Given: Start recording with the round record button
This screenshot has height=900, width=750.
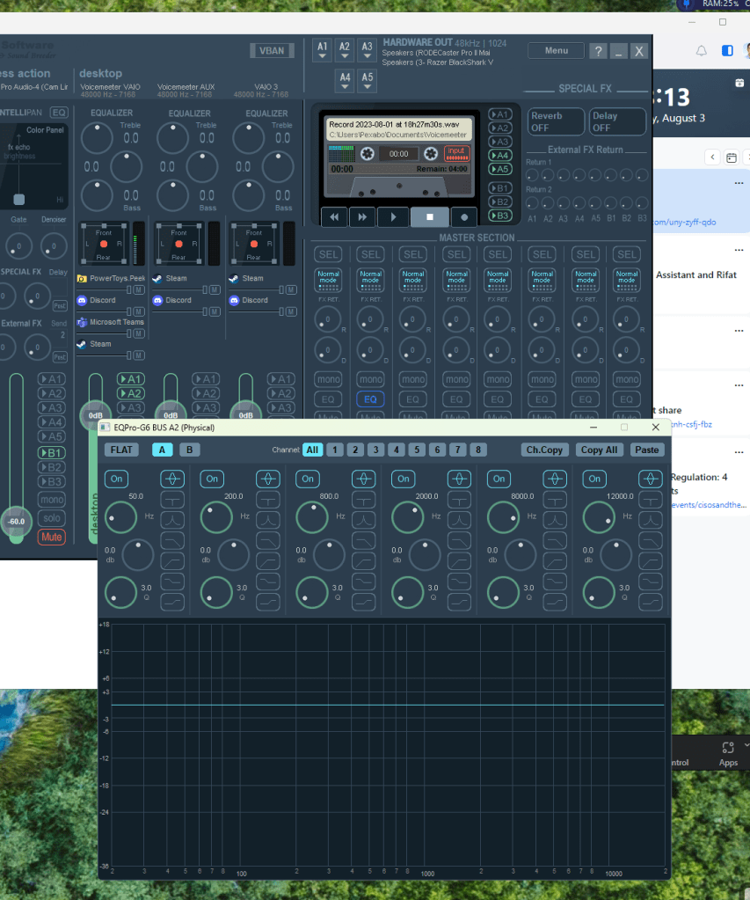Looking at the screenshot, I should tap(464, 217).
